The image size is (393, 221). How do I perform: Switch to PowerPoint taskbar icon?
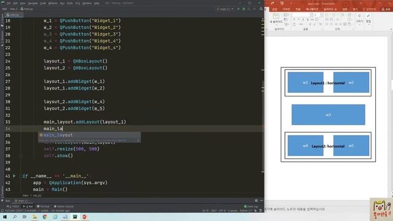[85, 217]
